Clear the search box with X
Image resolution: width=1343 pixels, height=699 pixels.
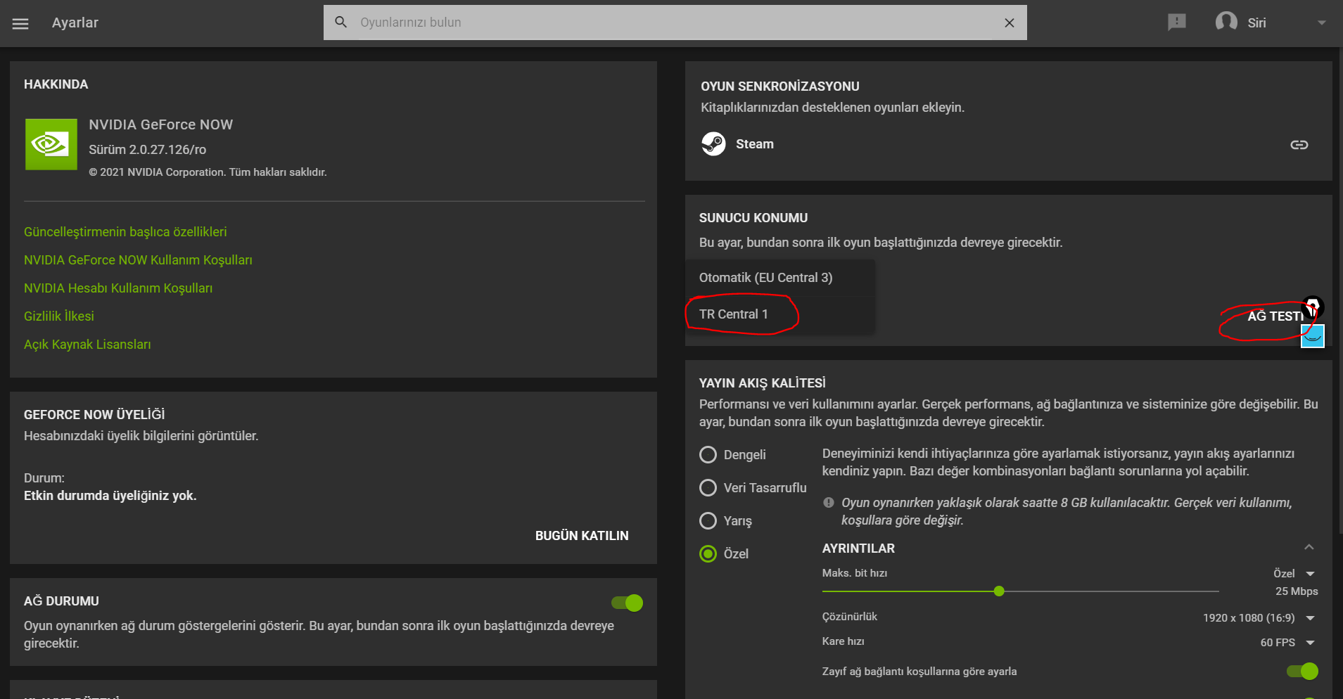pyautogui.click(x=1009, y=23)
